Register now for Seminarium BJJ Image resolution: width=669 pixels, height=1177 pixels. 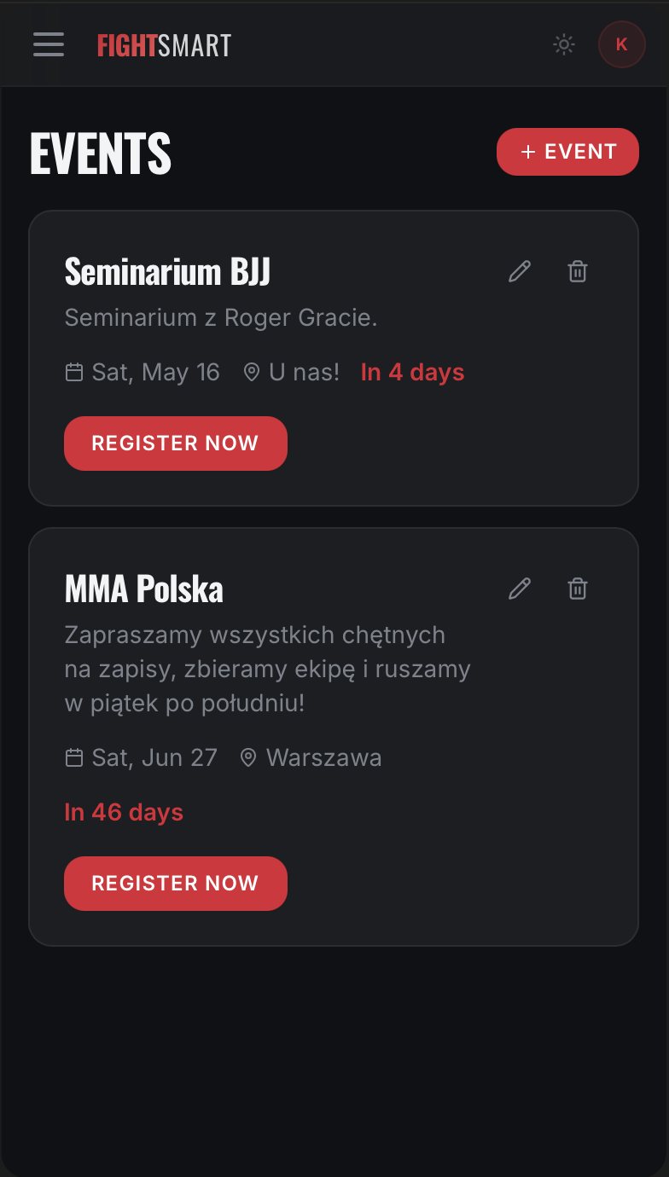click(176, 444)
